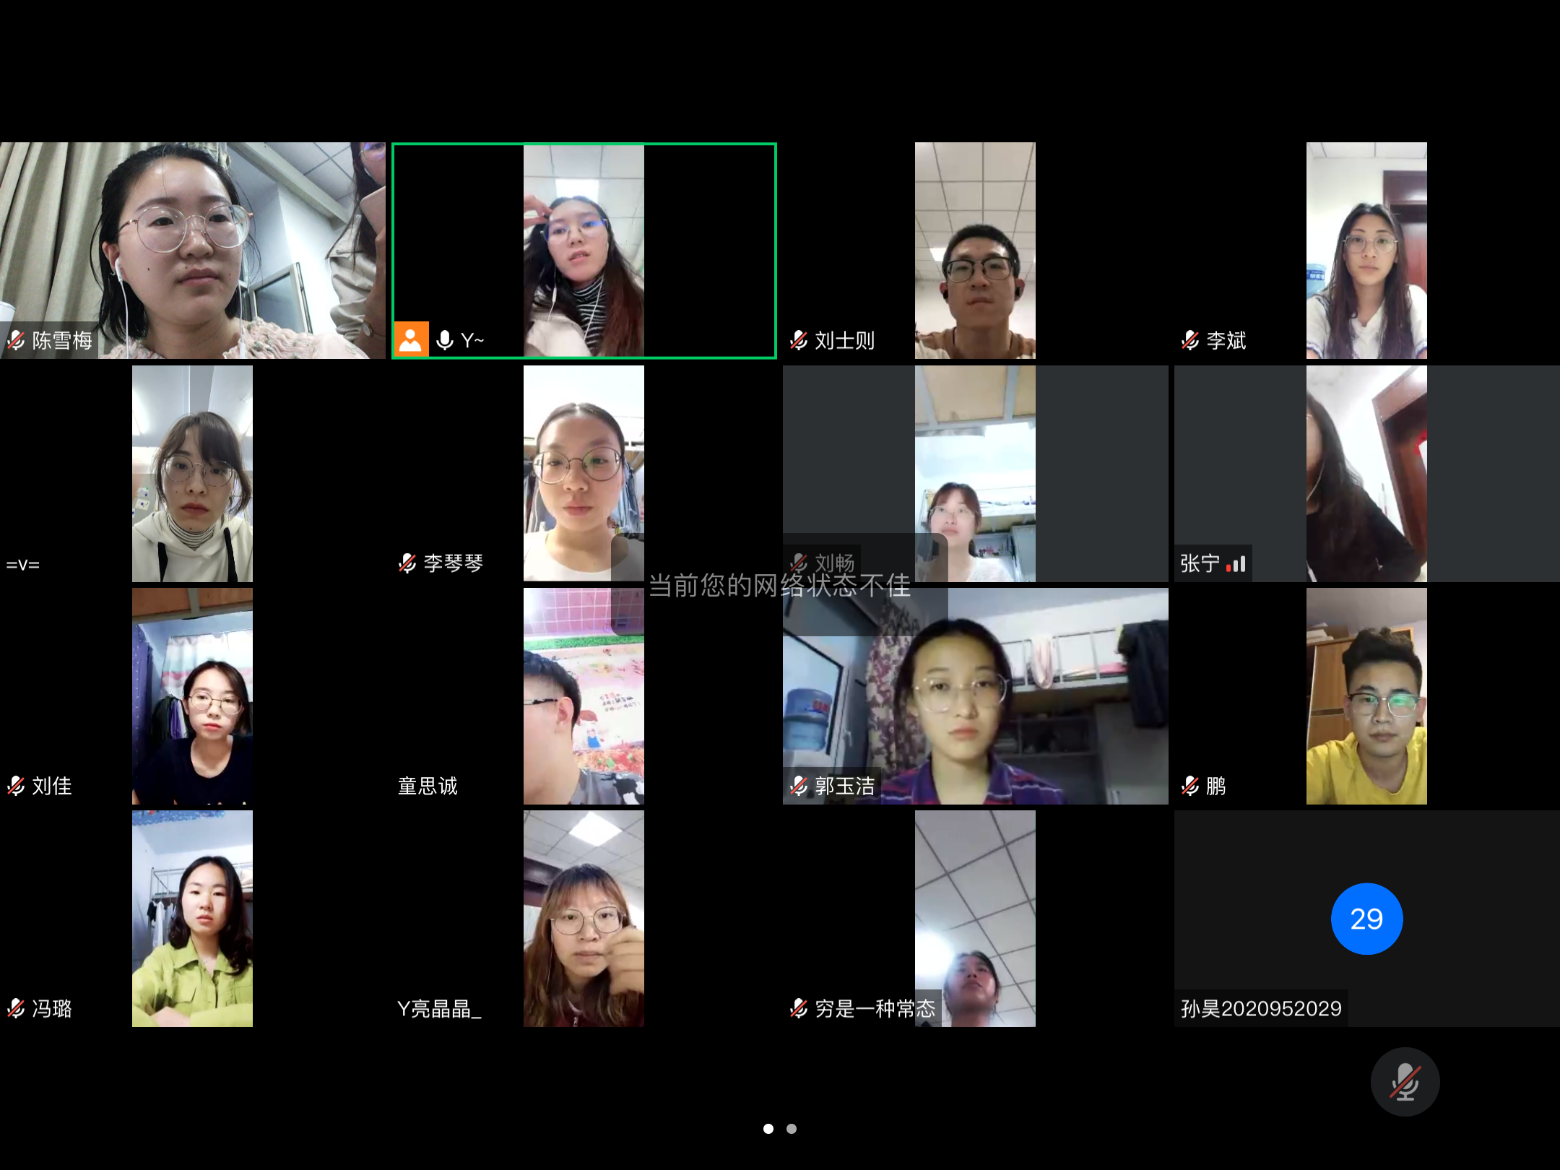This screenshot has width=1560, height=1170.
Task: Click the name label 陈雪梅
Action: pos(62,340)
